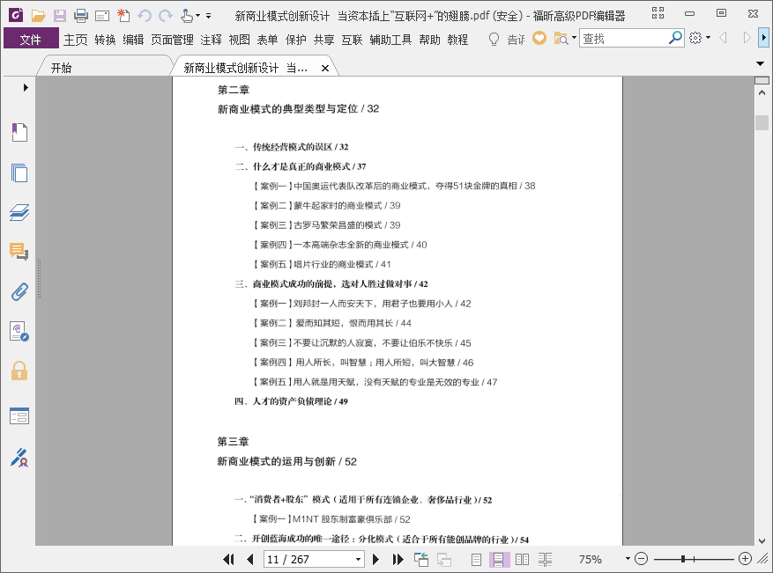The height and width of the screenshot is (573, 773).
Task: Open the security lock panel
Action: [x=19, y=371]
